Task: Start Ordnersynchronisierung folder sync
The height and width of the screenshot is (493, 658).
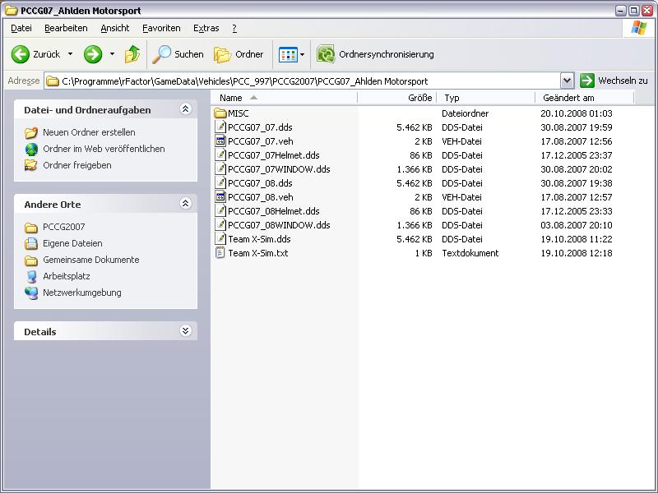Action: [375, 54]
